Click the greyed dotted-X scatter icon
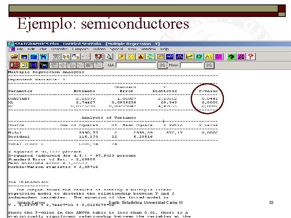Image resolution: width=291 pixels, height=218 pixels. tap(80, 65)
